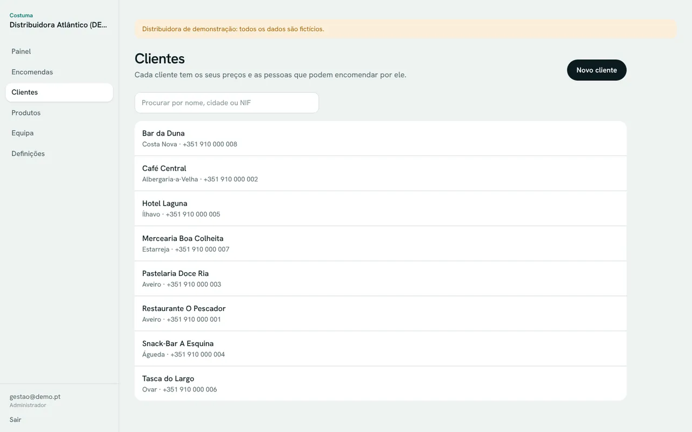
Task: Click the gestao@demo.pt account email
Action: tap(35, 396)
